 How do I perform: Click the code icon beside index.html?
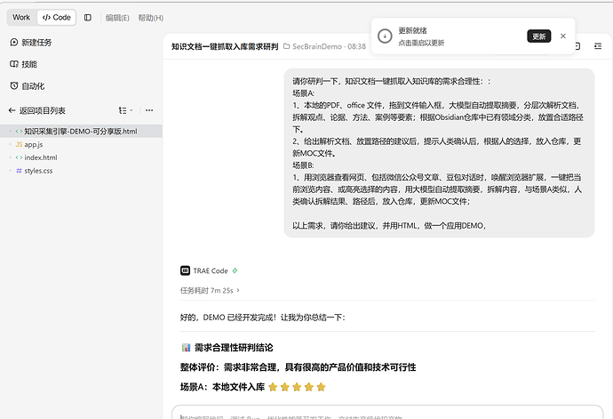point(19,157)
